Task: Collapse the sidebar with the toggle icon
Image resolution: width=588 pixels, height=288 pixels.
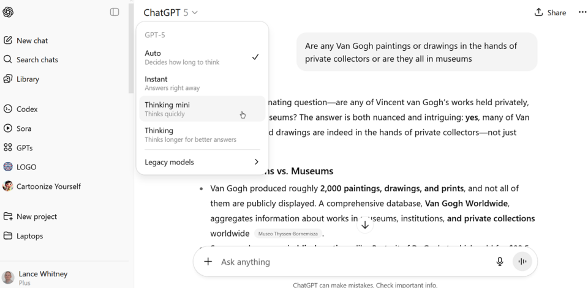Action: coord(115,12)
